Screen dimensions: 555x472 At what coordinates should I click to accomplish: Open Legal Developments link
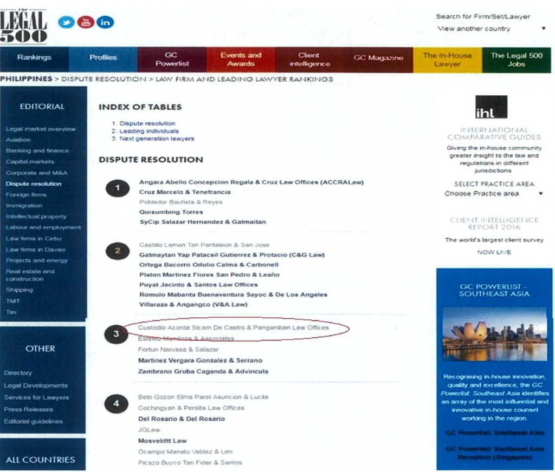click(x=36, y=386)
